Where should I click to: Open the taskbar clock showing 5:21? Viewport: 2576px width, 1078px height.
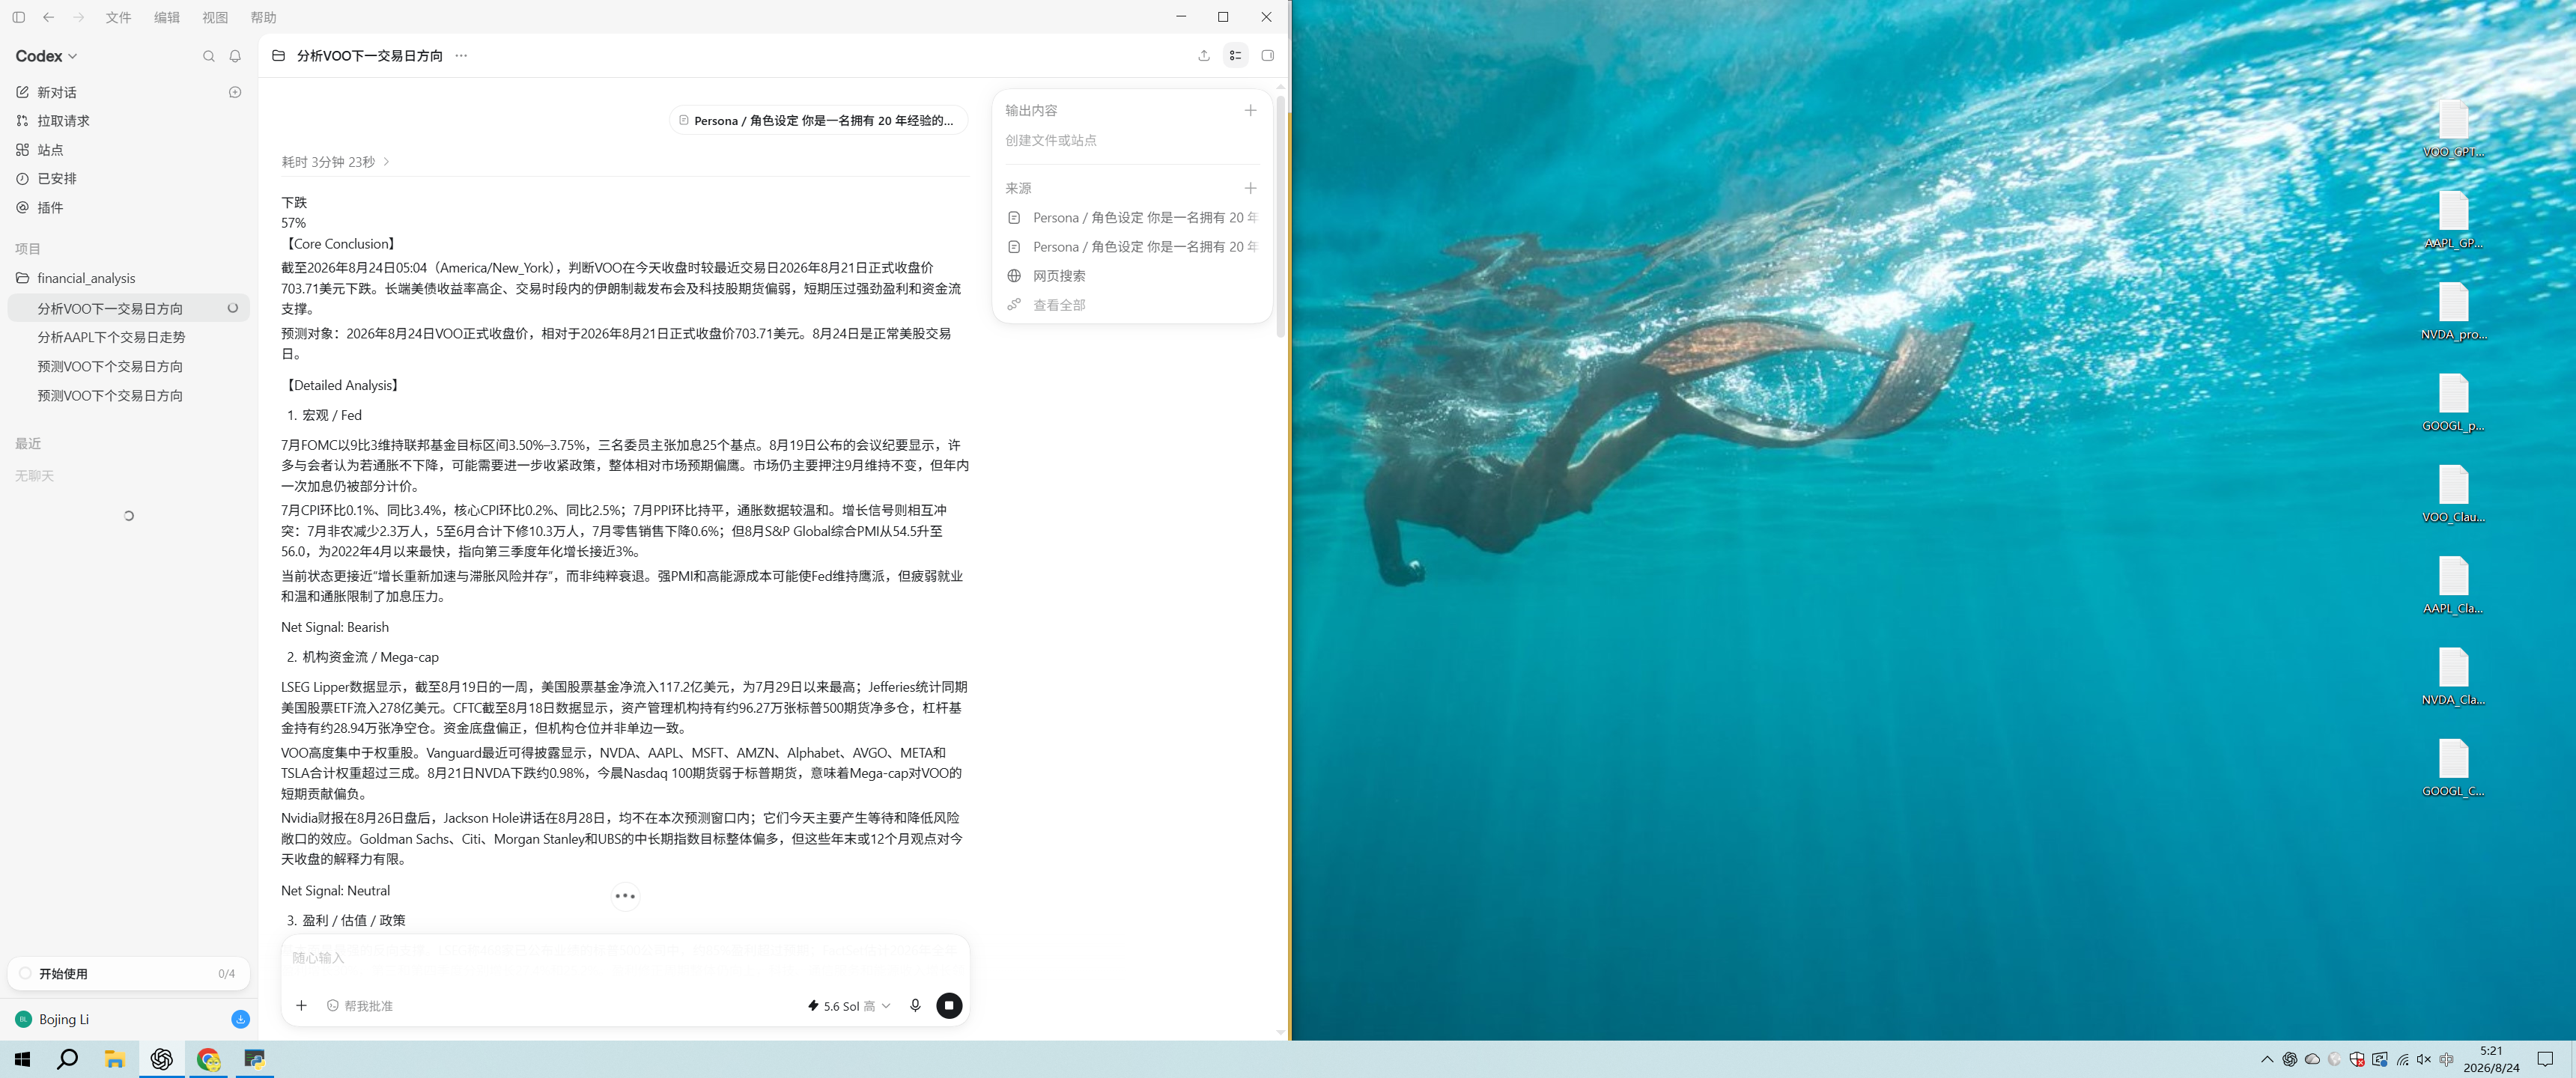2491,1059
